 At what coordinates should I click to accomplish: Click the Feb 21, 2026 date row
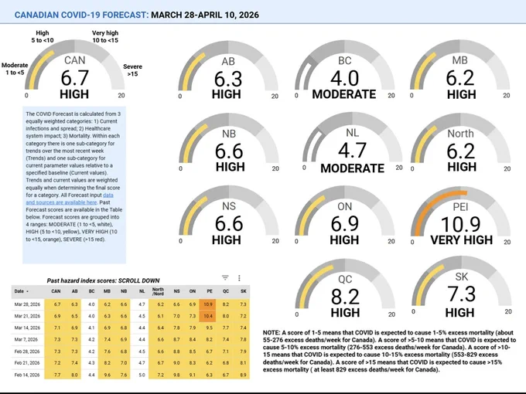[131, 363]
